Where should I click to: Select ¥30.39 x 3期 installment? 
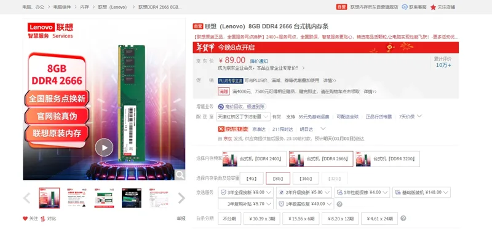[262, 219]
